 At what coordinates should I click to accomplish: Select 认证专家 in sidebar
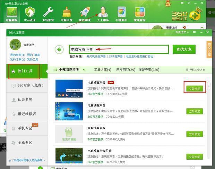point(27,100)
